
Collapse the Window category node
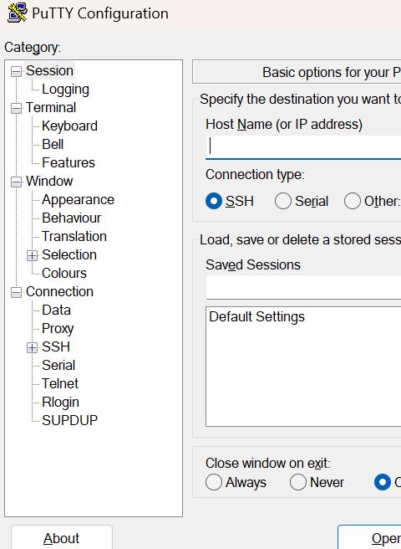[x=16, y=182]
